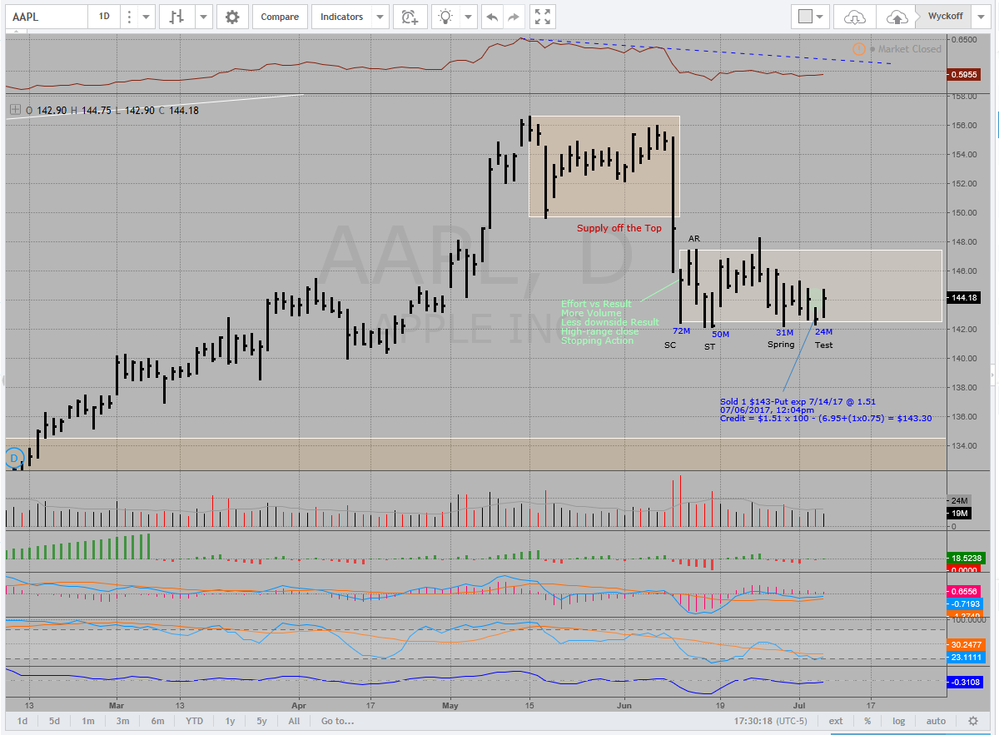Viewport: 999px width, 735px height.
Task: Undo the last action with the left arrow
Action: pos(493,17)
